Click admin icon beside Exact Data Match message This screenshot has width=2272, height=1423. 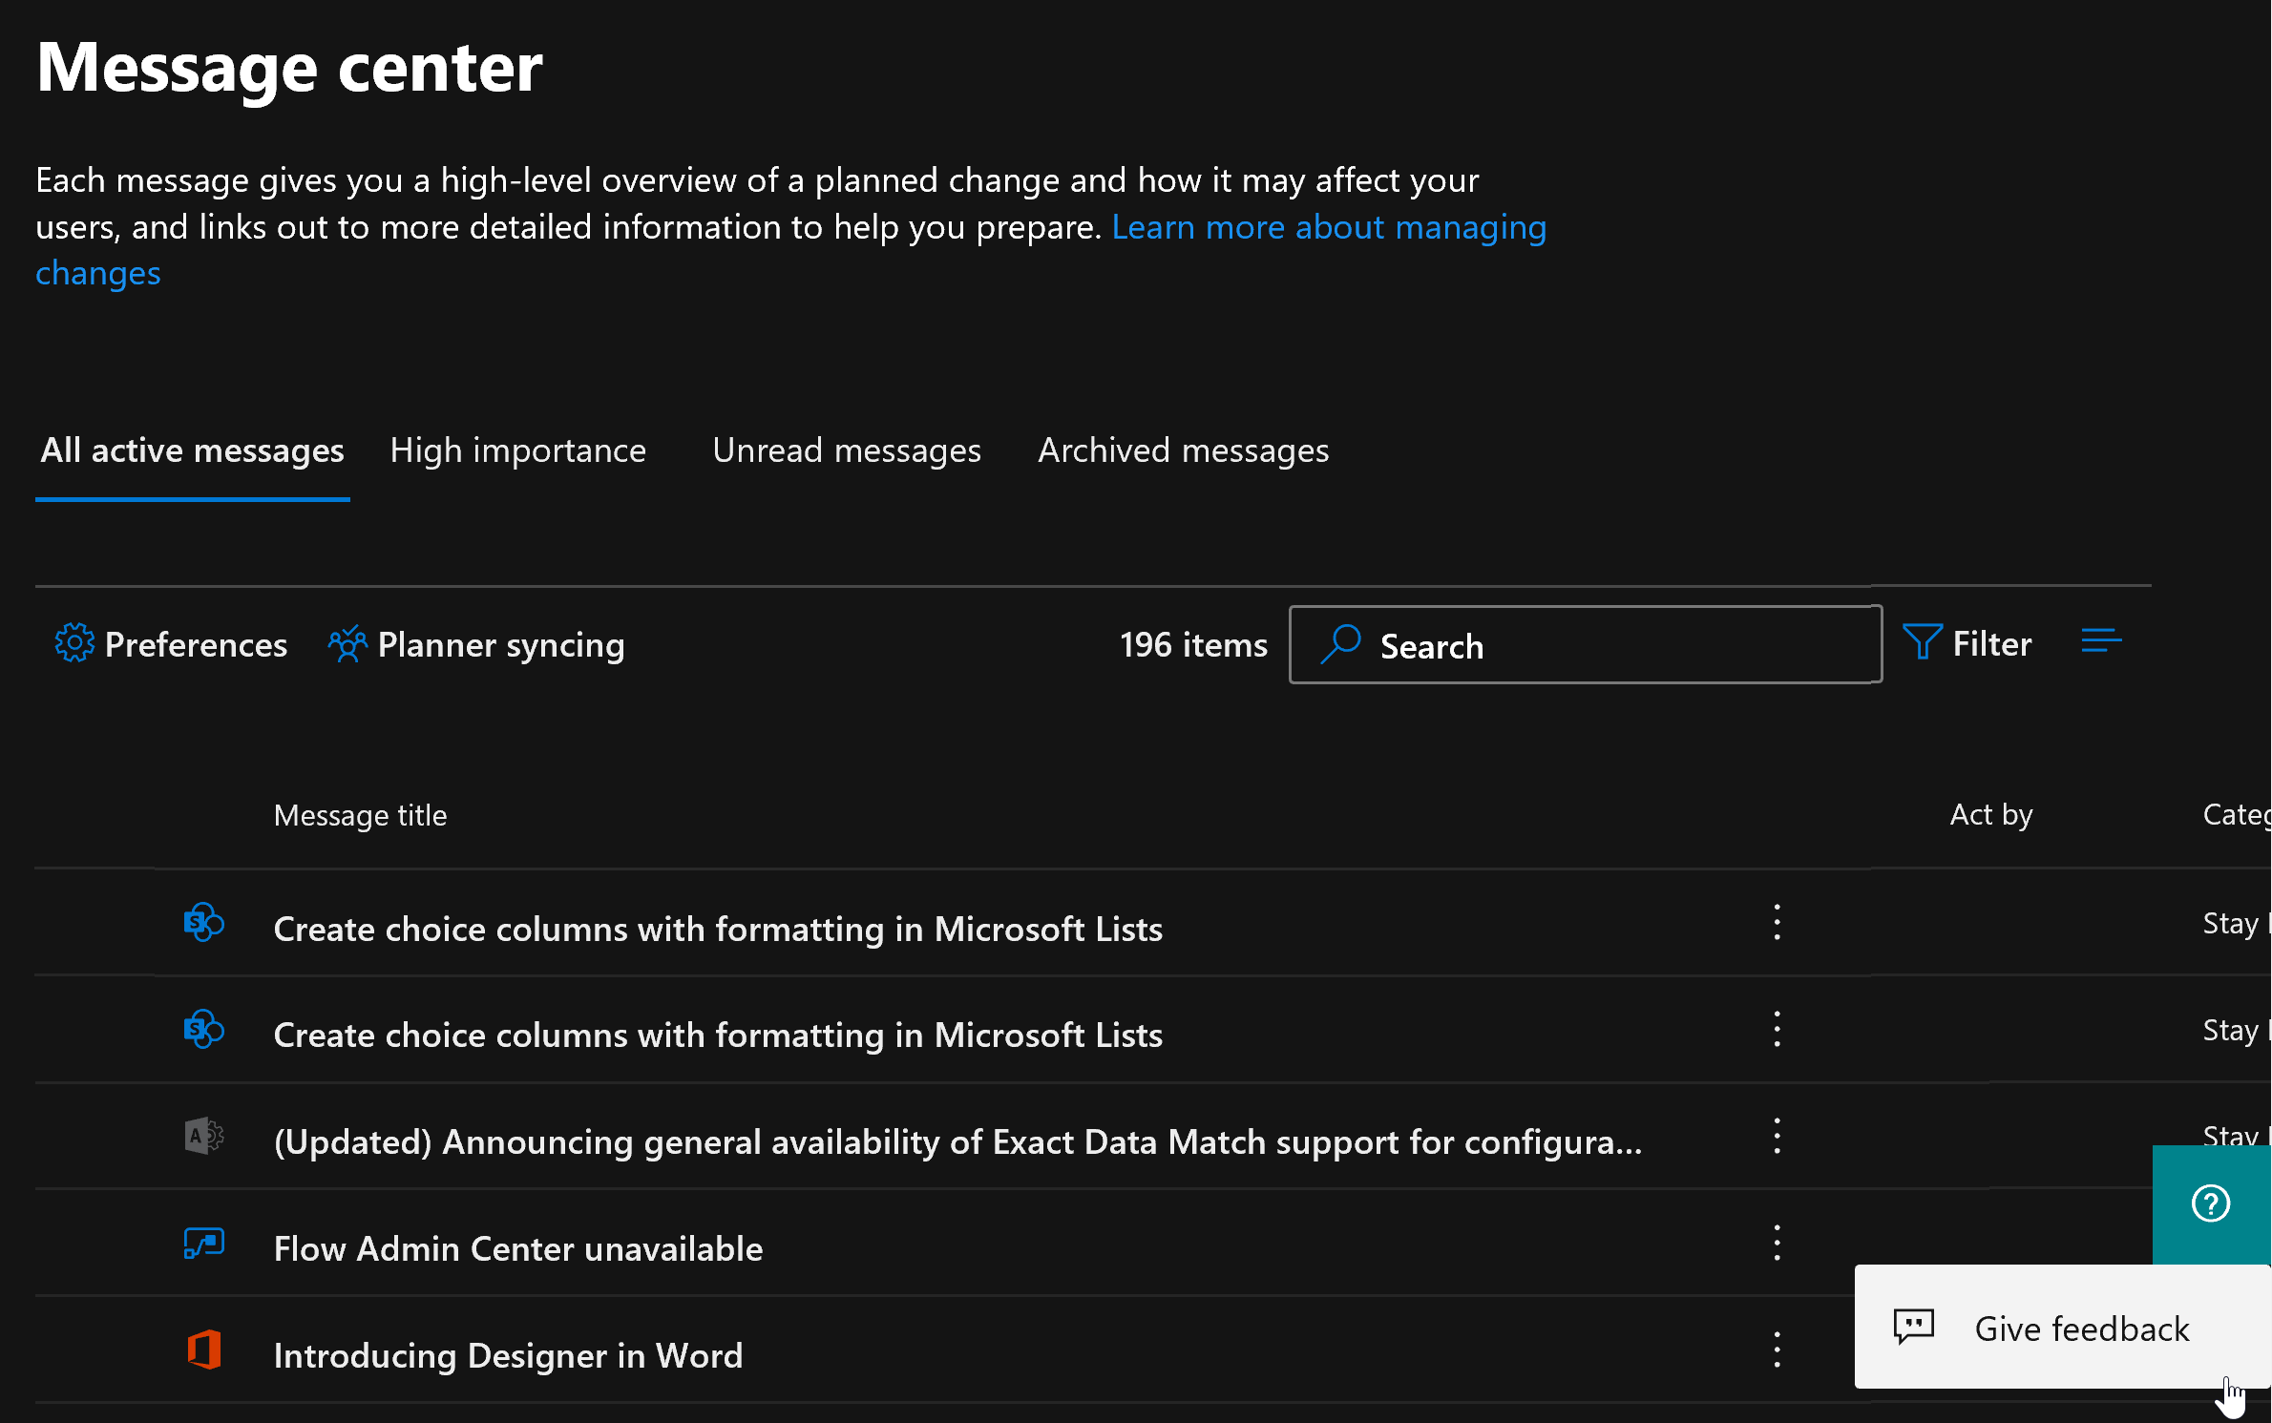(x=203, y=1136)
